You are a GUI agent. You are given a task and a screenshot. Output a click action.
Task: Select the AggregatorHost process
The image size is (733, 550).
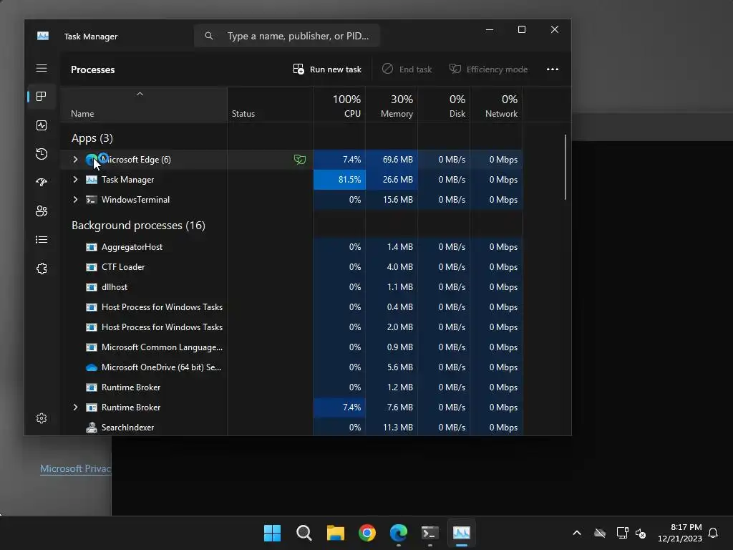(x=291, y=247)
